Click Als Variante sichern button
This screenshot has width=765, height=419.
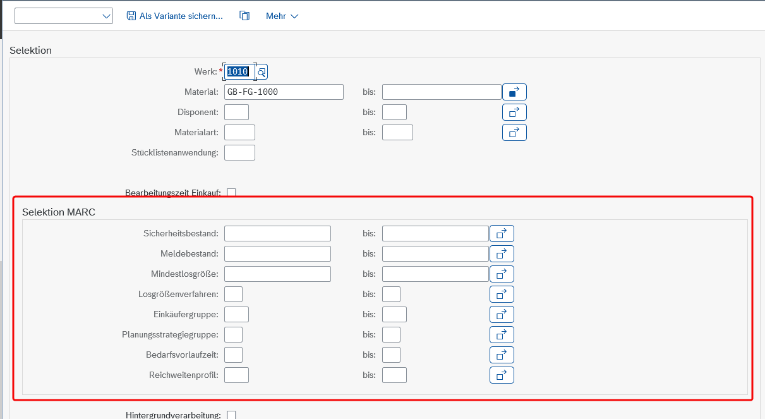pyautogui.click(x=175, y=16)
